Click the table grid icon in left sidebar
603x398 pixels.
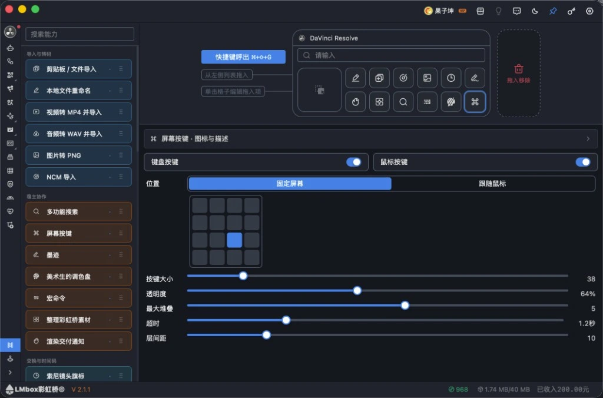(x=10, y=170)
